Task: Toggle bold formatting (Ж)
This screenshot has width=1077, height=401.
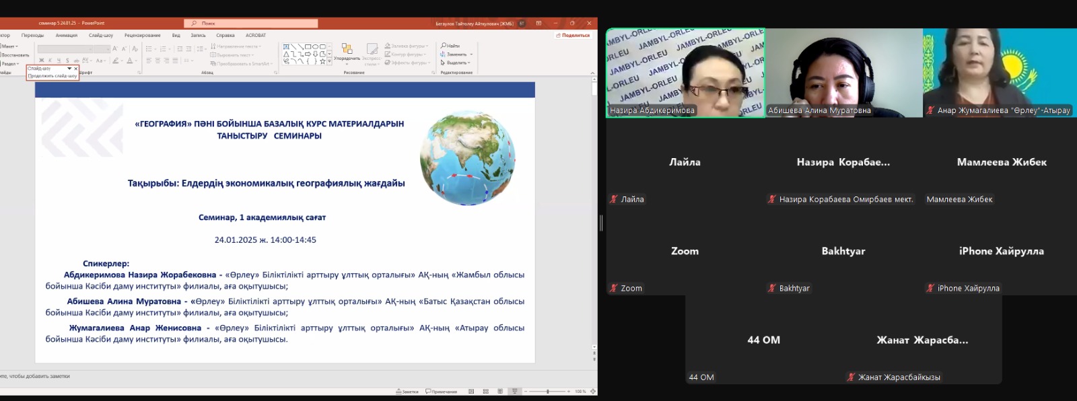Action: pyautogui.click(x=42, y=61)
